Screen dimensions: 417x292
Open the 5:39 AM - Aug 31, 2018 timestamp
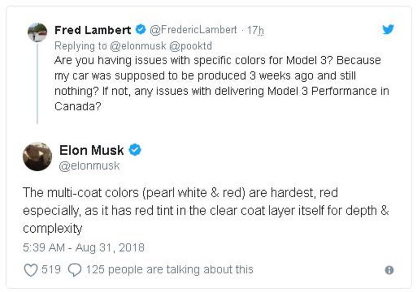(84, 247)
